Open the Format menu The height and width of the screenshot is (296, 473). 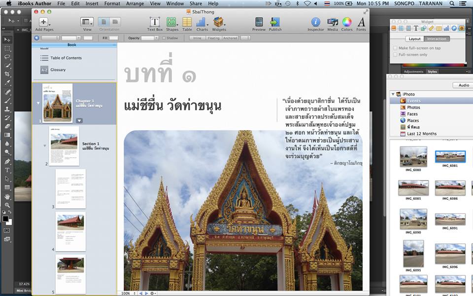coord(112,3)
